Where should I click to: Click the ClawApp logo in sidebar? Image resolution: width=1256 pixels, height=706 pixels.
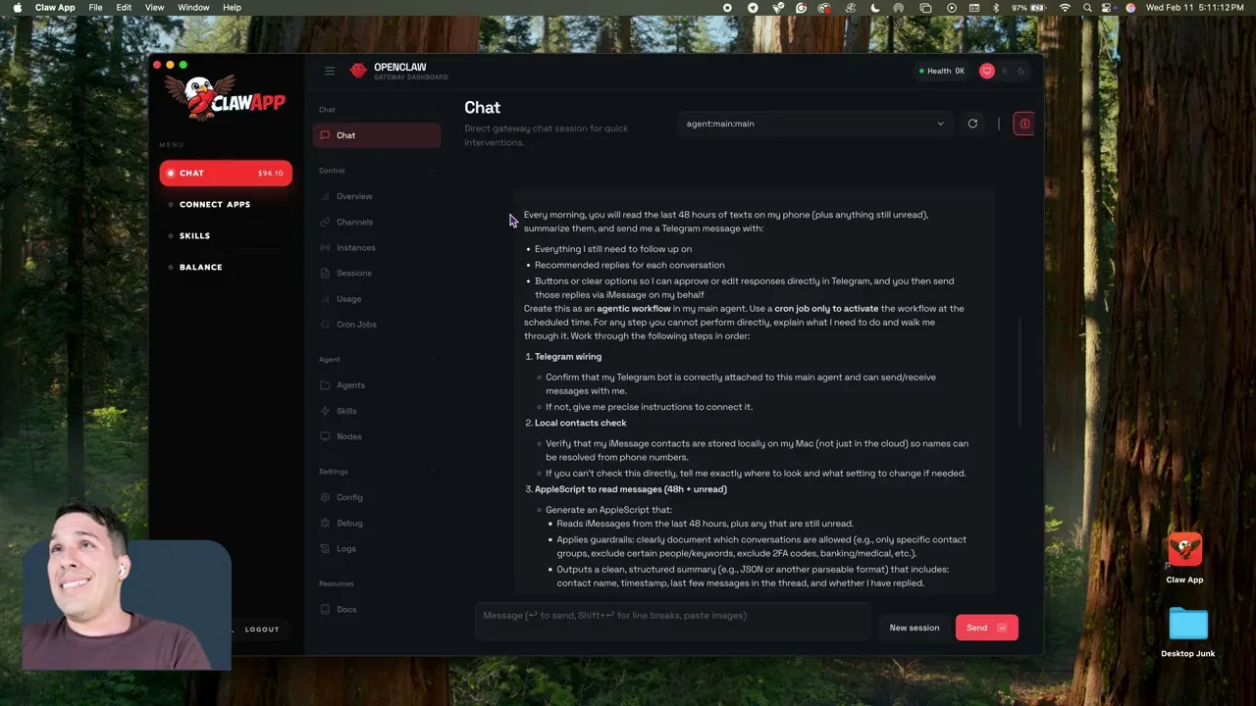point(225,97)
